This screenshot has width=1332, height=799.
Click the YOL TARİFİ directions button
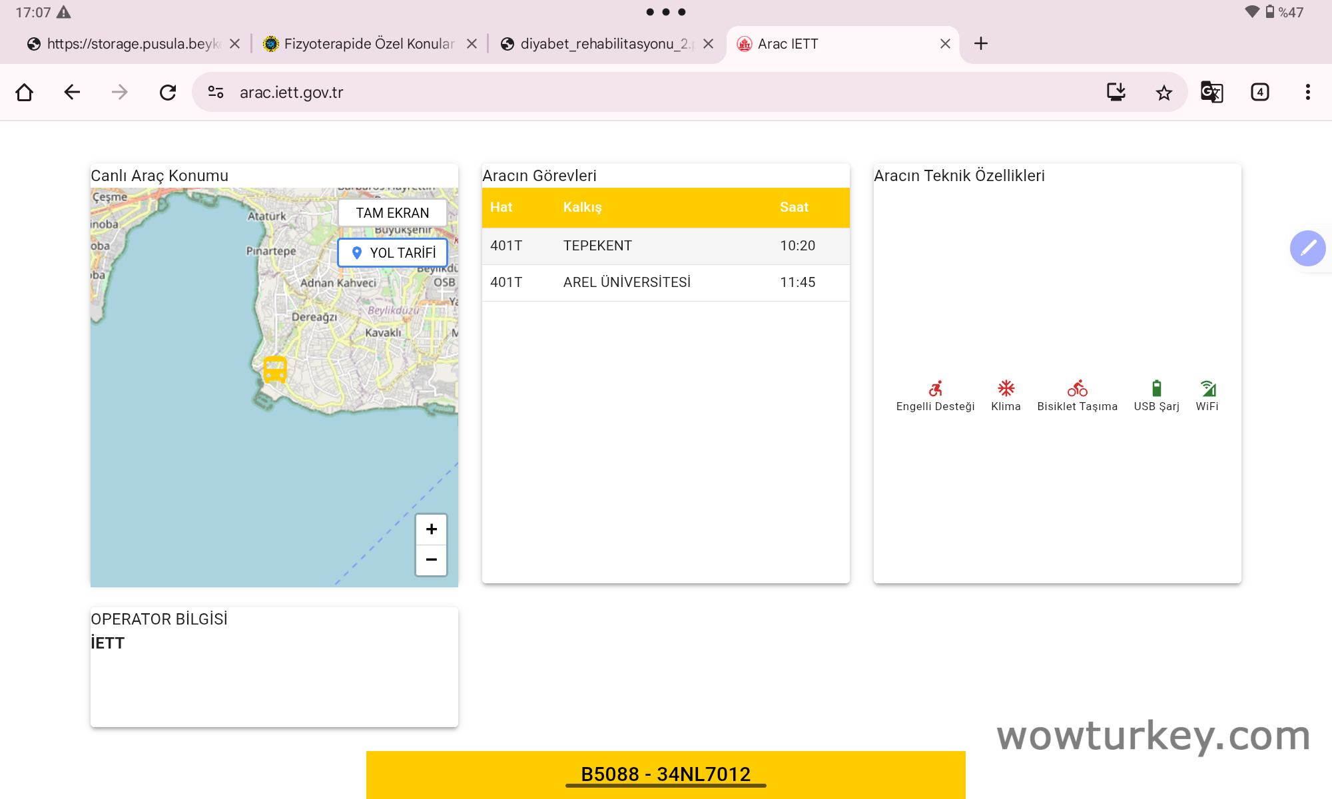[x=392, y=252]
